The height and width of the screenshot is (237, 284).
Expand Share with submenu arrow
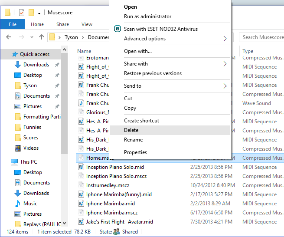click(225, 64)
